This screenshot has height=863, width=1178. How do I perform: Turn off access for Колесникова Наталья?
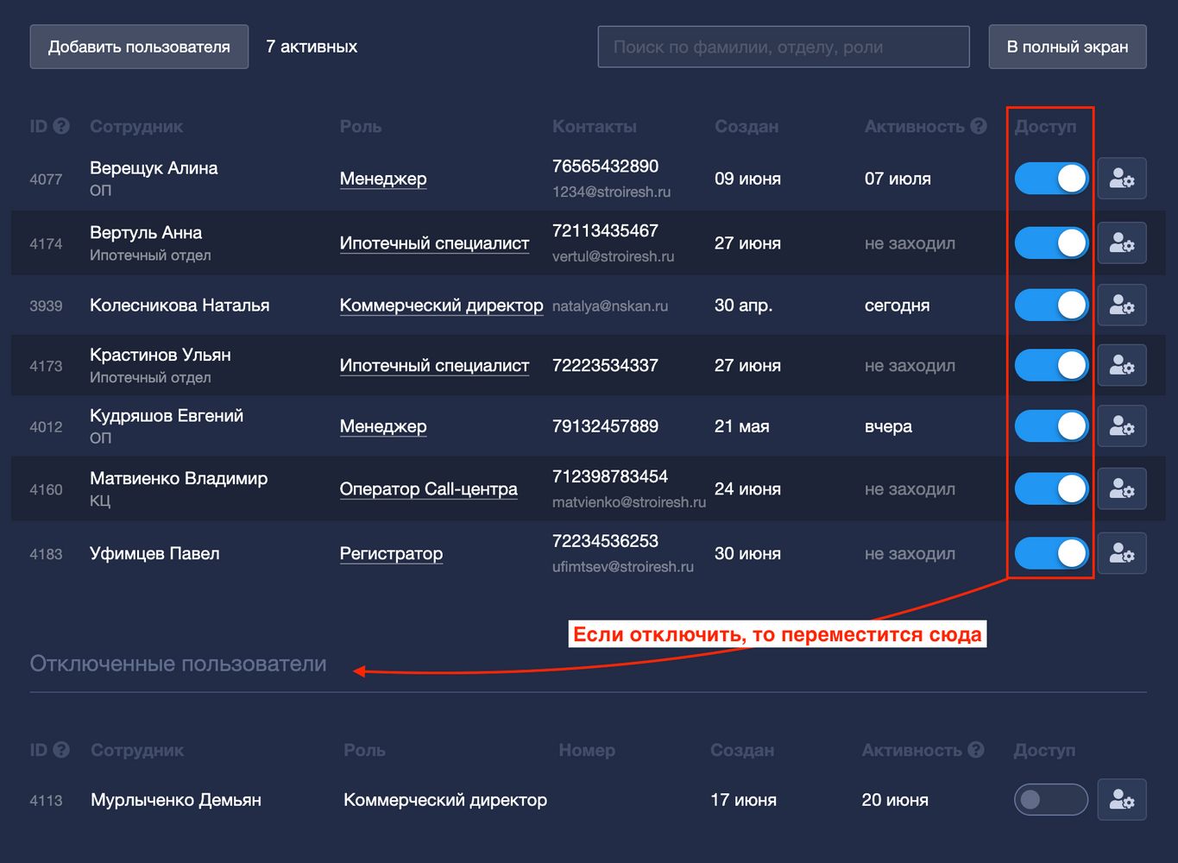[x=1051, y=306]
